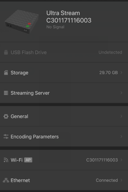Click the Ultra Stream device thumbnail image
Viewport: 128px width, 192px height.
[x=22, y=22]
